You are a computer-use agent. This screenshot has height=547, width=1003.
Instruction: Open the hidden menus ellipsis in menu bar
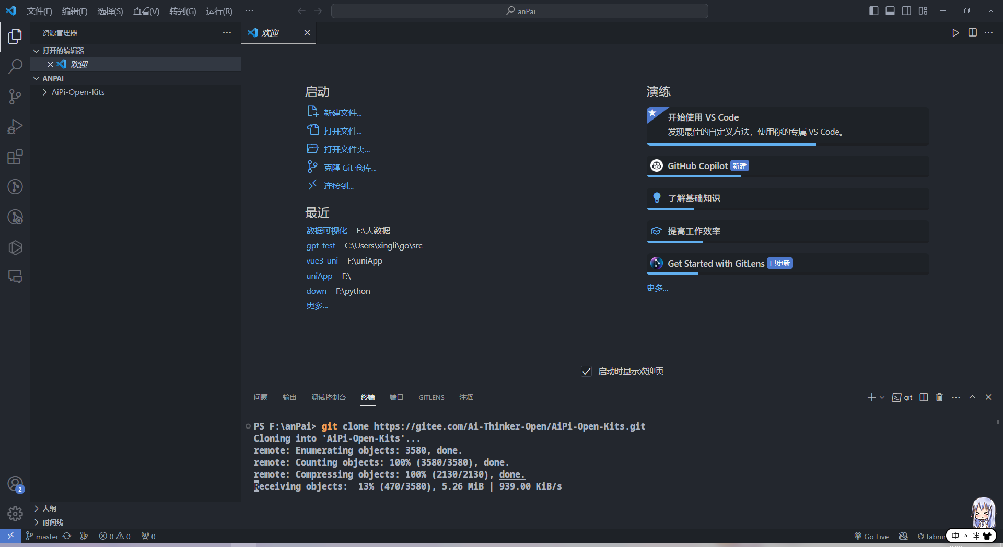249,11
